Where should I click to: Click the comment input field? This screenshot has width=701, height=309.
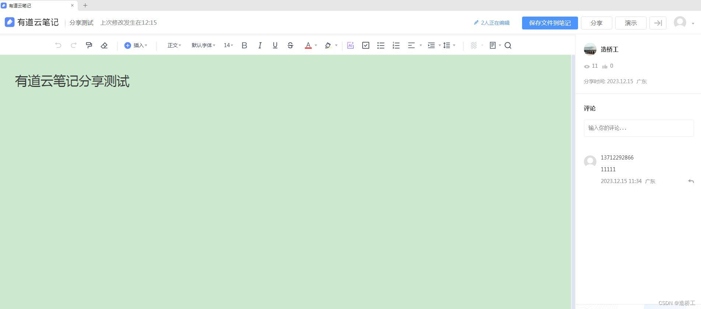click(x=639, y=128)
